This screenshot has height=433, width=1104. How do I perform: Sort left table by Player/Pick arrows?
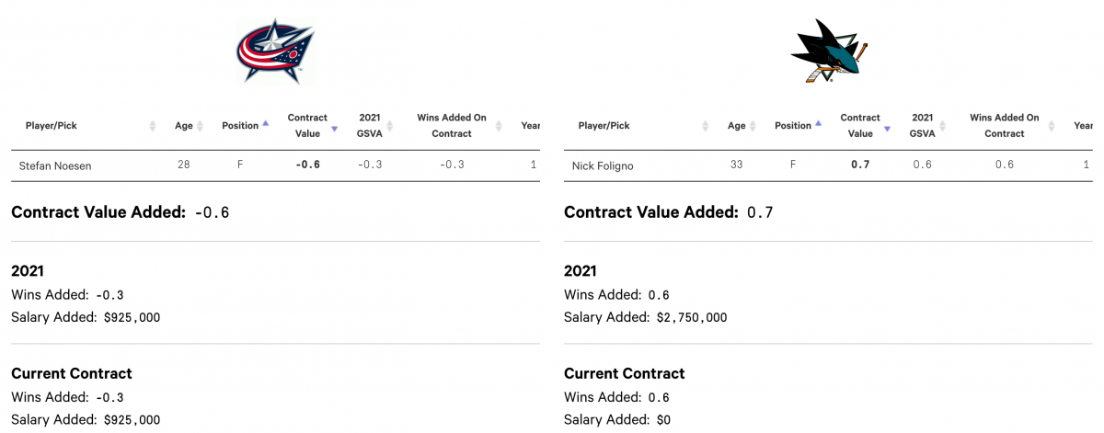pyautogui.click(x=152, y=126)
